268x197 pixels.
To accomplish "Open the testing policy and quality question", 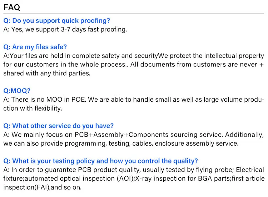I will (x=100, y=161).
